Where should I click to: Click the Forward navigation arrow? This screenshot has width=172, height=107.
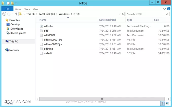coord(9,14)
